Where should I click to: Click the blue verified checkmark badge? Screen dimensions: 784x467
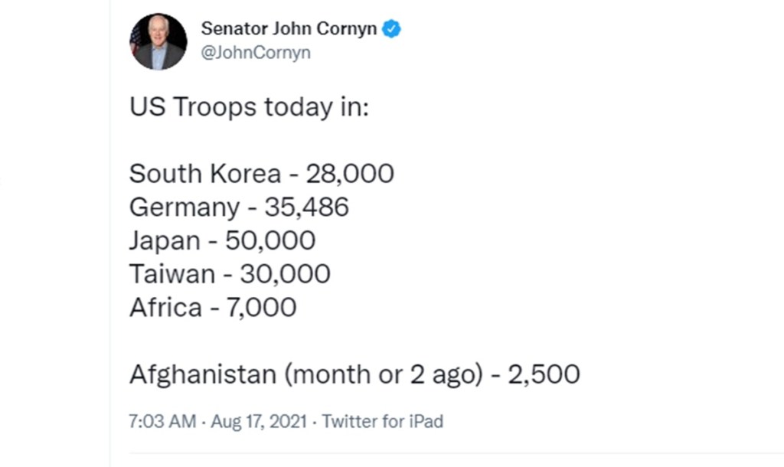pos(393,29)
